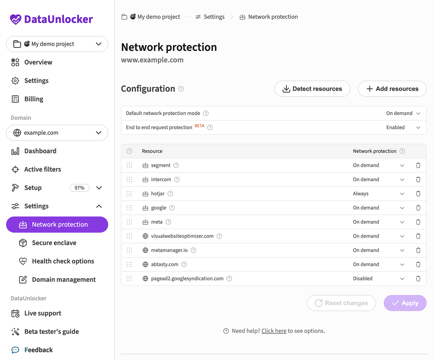Change hotjar network protection from Always

click(x=378, y=194)
